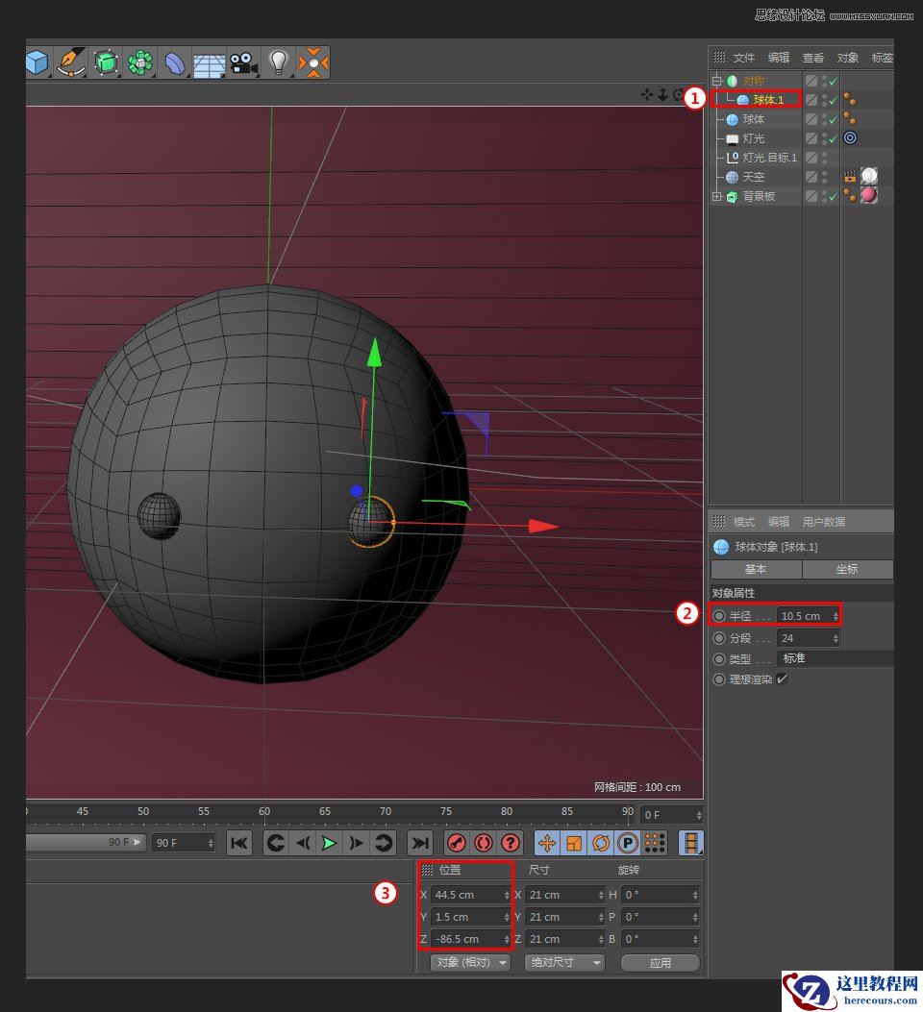
Task: Jump to the end of the animation
Action: pos(419,843)
